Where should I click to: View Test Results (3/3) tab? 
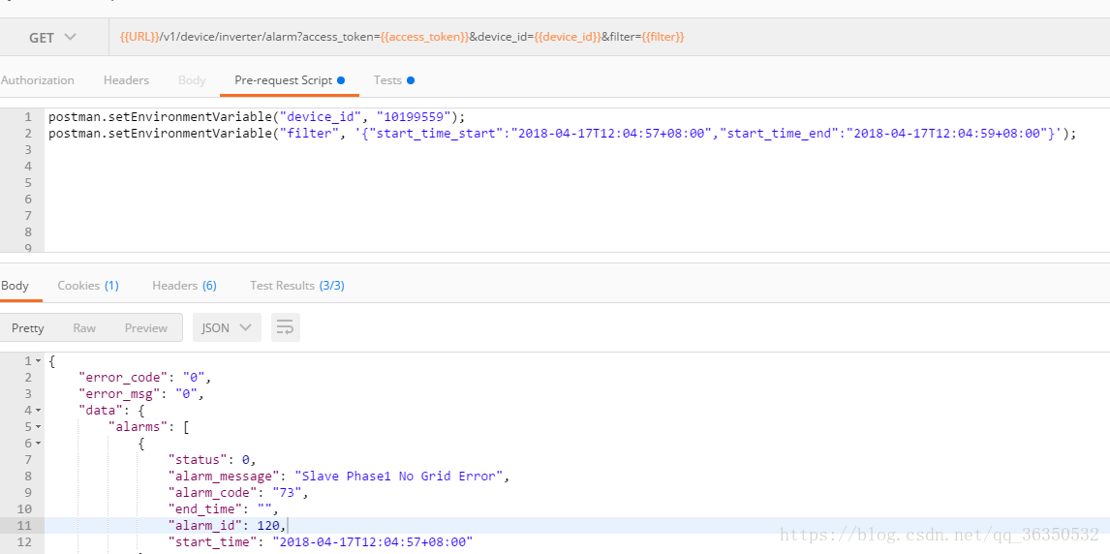pos(296,285)
